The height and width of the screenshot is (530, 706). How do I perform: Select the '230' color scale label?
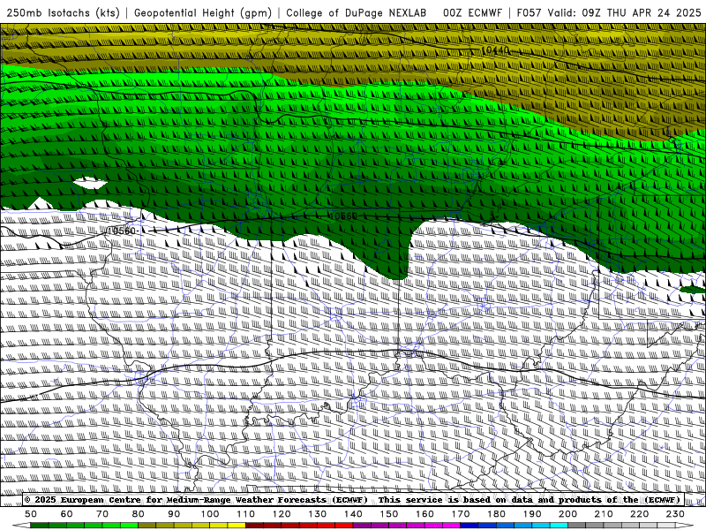pos(675,514)
